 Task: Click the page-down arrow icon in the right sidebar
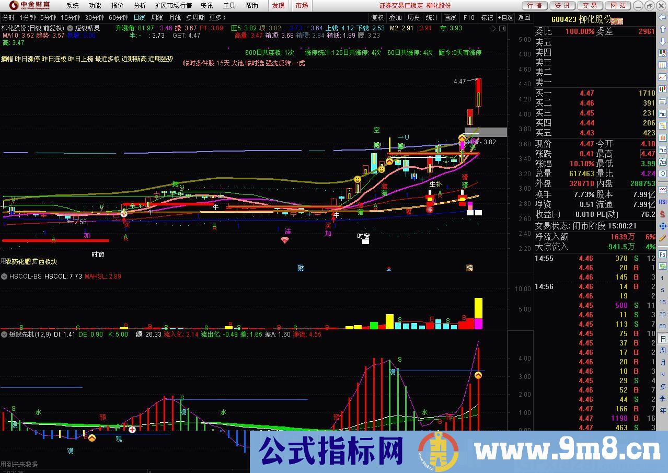coord(662,41)
